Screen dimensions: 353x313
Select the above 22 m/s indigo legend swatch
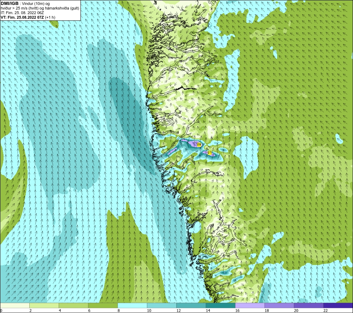pyautogui.click(x=338, y=305)
